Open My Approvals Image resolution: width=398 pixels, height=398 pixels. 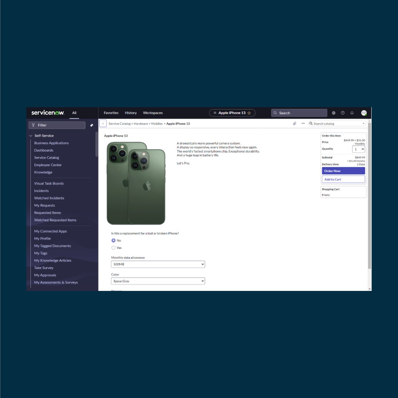click(45, 275)
